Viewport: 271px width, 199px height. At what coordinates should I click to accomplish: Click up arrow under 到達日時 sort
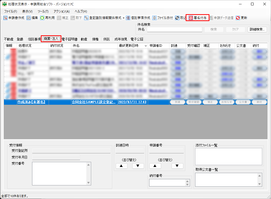click(x=121, y=166)
